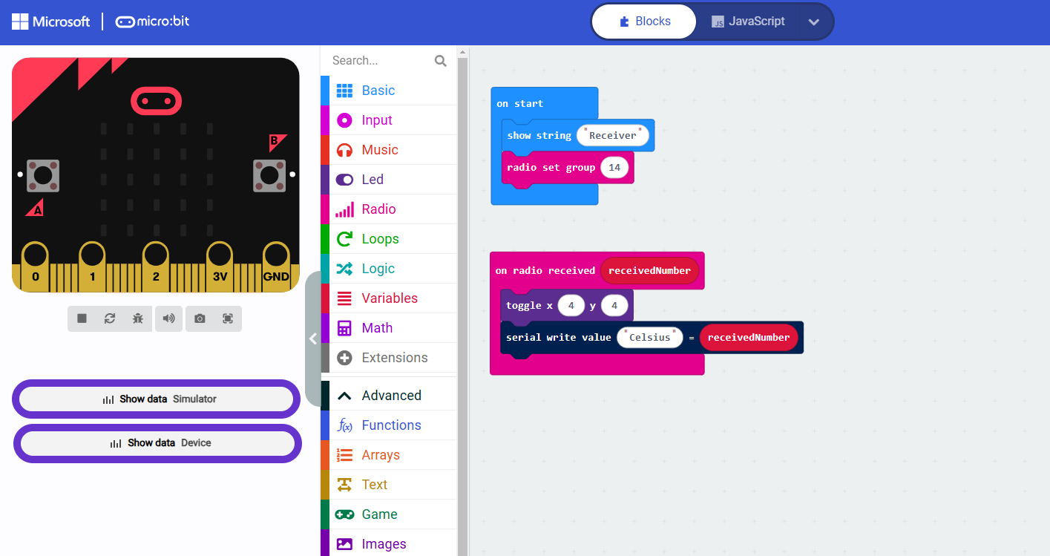
Task: Toggle debug mode with the bug icon
Action: pos(138,318)
